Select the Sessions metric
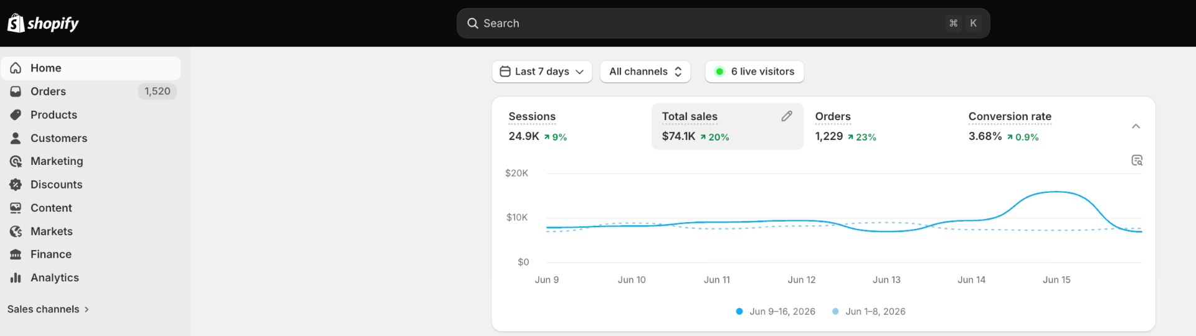This screenshot has height=336, width=1196. coord(573,126)
